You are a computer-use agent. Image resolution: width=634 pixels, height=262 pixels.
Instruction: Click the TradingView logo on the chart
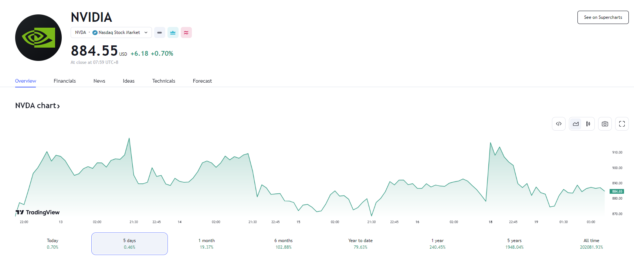pyautogui.click(x=38, y=212)
